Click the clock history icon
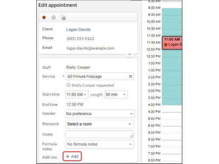 coord(53,17)
